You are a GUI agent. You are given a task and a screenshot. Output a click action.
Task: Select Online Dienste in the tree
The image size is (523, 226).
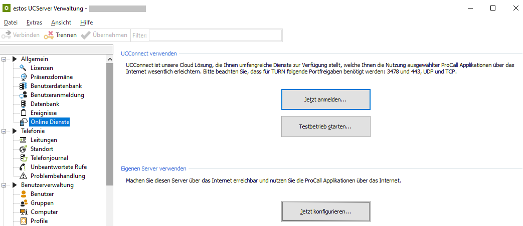point(50,122)
